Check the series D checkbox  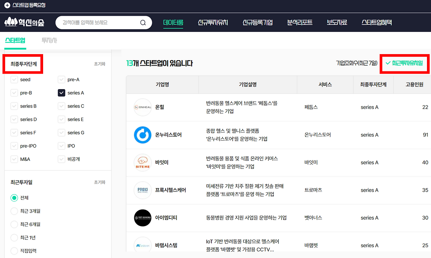[14, 119]
